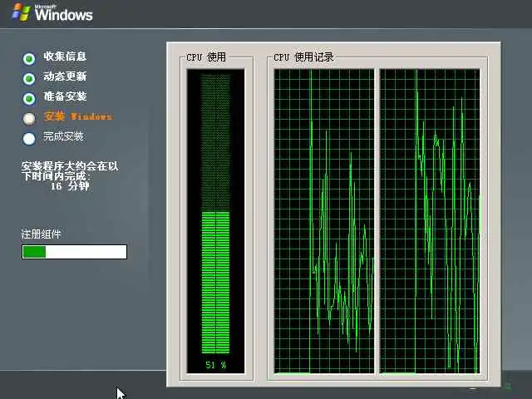
Task: Click the left CPU history graph
Action: click(x=324, y=221)
